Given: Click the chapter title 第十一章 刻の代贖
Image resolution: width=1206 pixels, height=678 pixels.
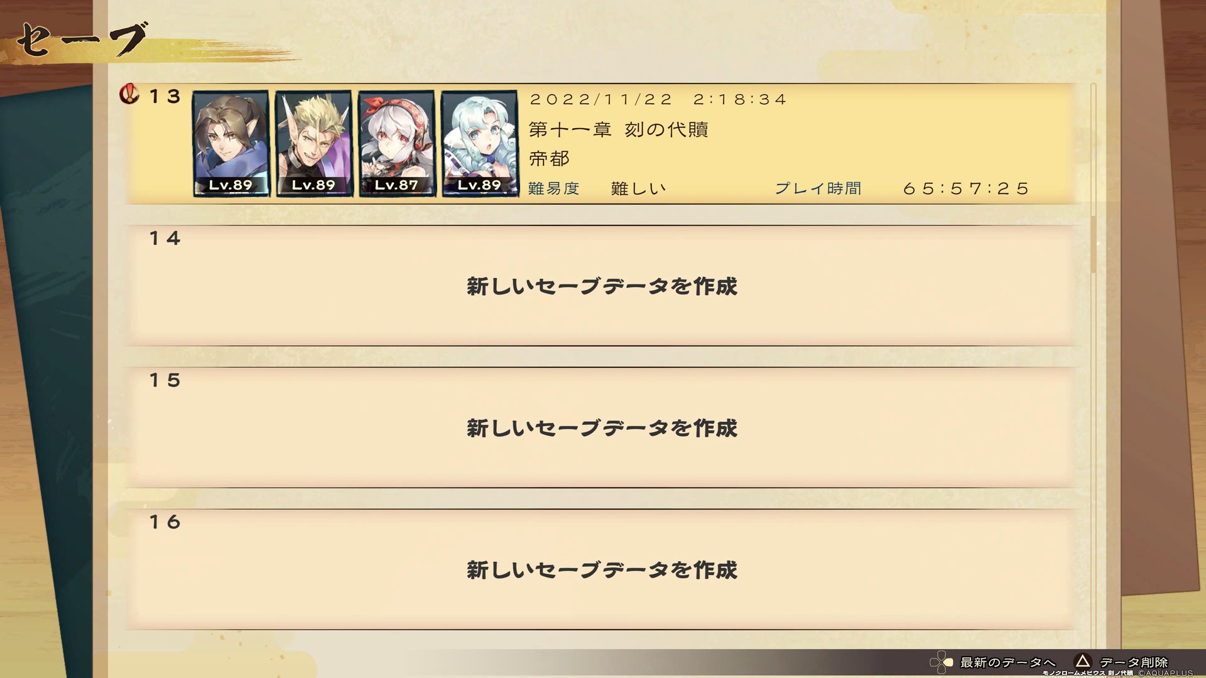Looking at the screenshot, I should click(x=619, y=129).
